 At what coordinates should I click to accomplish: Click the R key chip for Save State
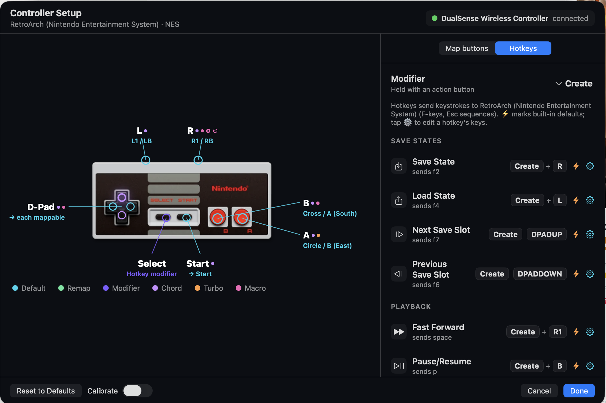pos(560,166)
